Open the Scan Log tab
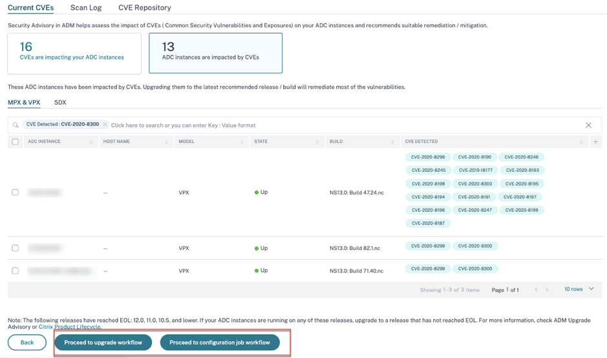Image resolution: width=607 pixels, height=358 pixels. point(86,8)
